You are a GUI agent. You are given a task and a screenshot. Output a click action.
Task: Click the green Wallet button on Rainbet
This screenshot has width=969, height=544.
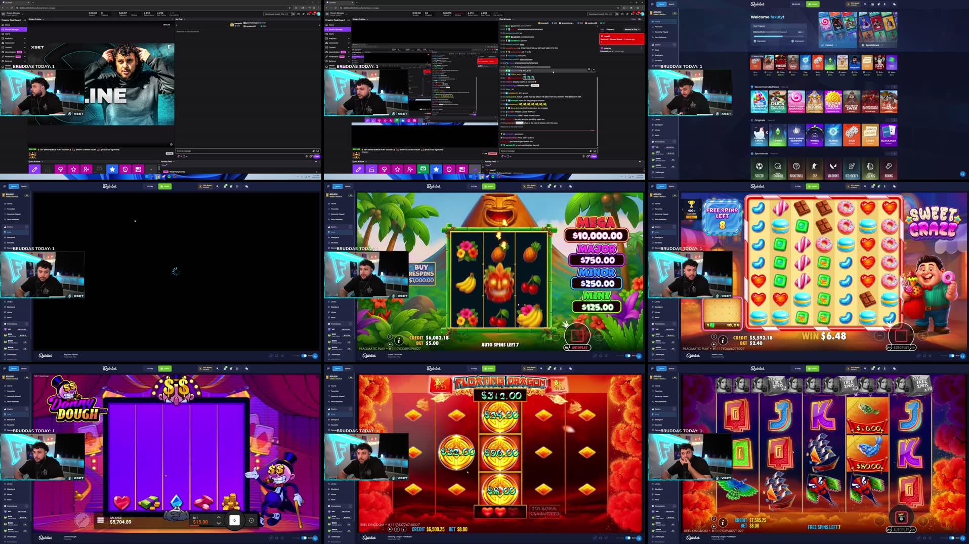813,4
